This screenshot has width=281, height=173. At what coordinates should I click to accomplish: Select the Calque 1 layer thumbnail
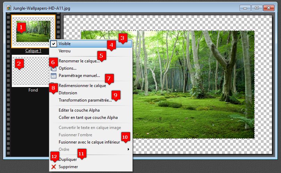tap(33, 31)
